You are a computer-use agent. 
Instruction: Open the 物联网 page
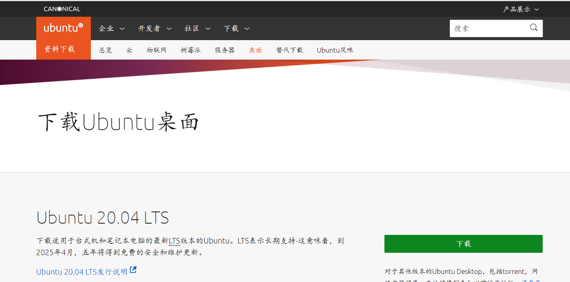[156, 50]
